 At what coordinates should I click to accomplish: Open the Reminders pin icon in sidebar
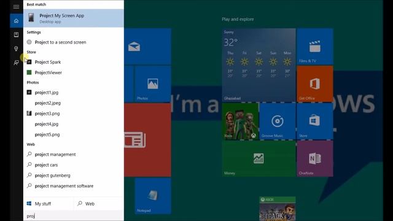tap(17, 48)
